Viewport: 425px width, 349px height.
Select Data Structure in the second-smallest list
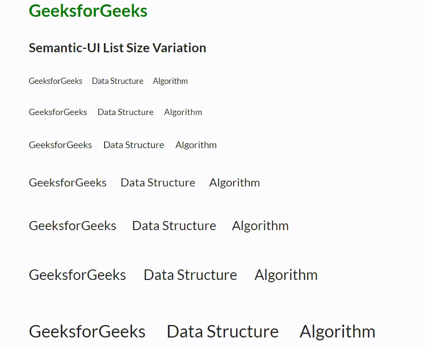pos(126,112)
